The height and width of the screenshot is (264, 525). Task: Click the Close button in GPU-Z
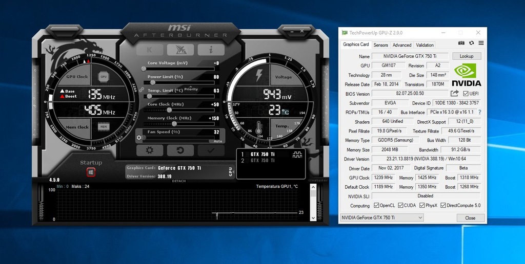[470, 218]
